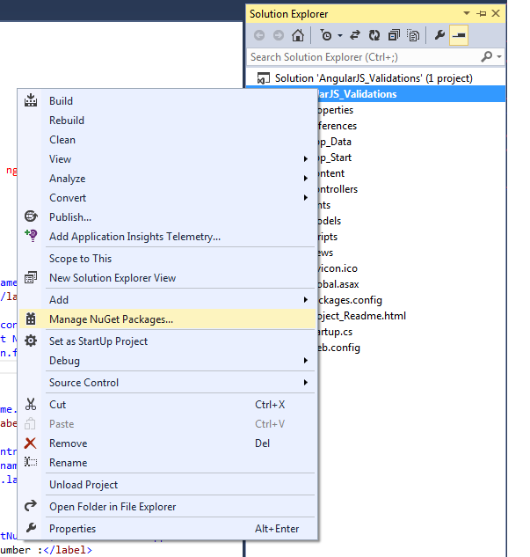Screen dimensions: 530x557
Task: Select Solution 'AngularJS_Validations' node
Action: 374,78
